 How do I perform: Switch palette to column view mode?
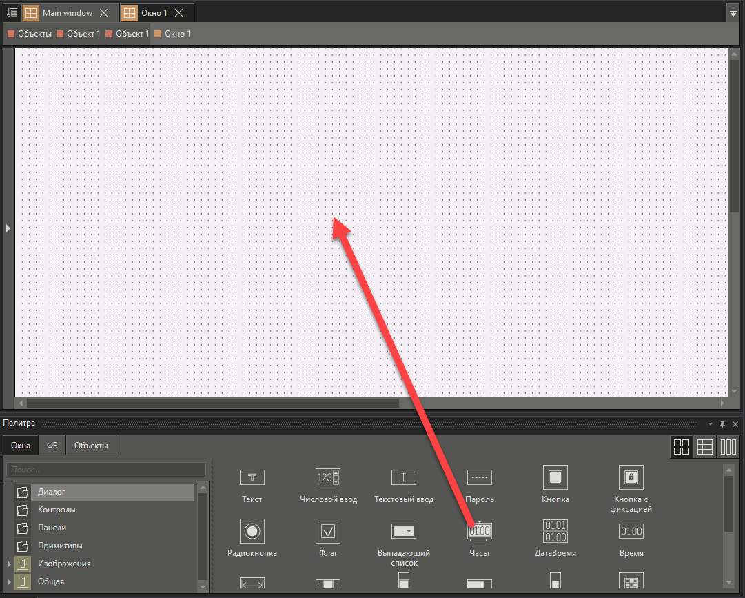click(x=728, y=447)
